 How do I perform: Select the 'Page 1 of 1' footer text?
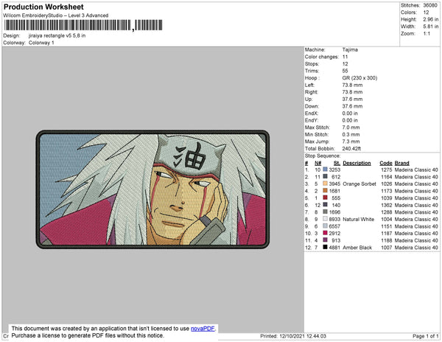425,336
